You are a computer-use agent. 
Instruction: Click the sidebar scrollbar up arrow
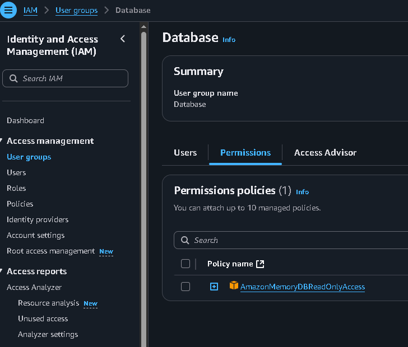(x=143, y=27)
